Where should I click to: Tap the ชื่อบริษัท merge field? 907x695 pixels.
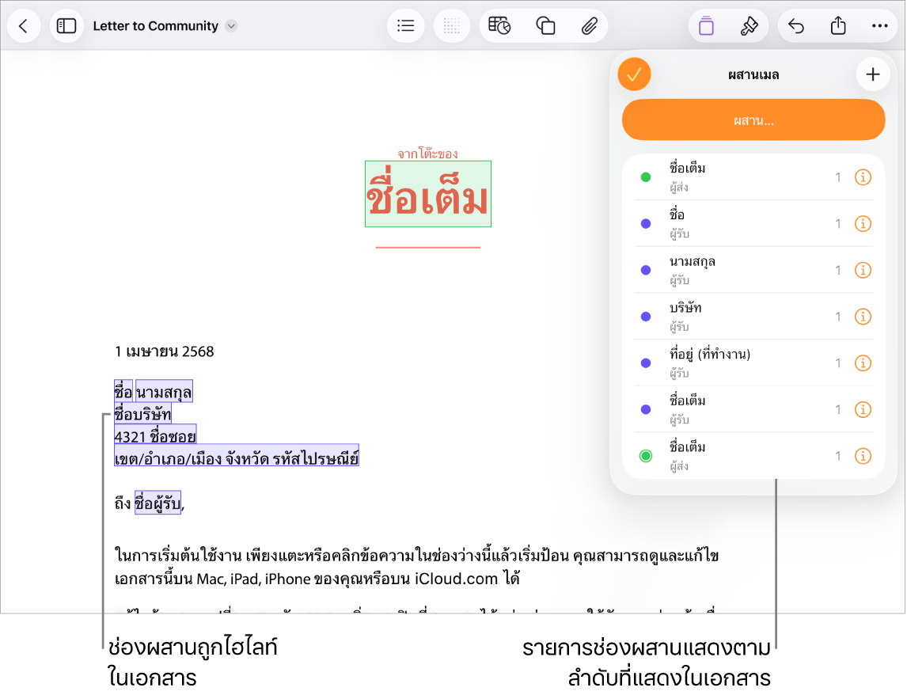pyautogui.click(x=143, y=414)
